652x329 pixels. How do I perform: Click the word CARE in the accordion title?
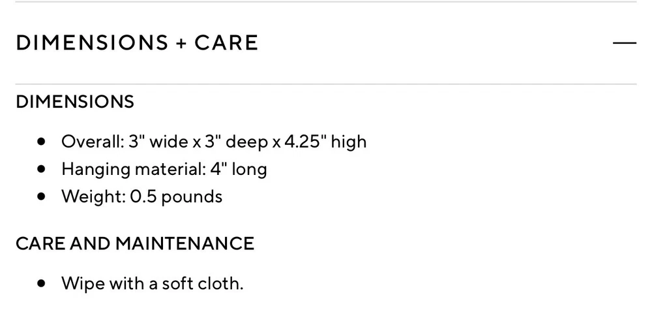[x=226, y=43]
